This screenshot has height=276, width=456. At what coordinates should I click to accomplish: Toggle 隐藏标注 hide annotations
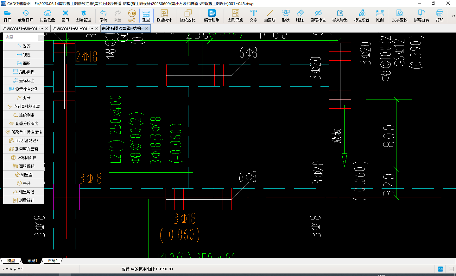tap(318, 16)
